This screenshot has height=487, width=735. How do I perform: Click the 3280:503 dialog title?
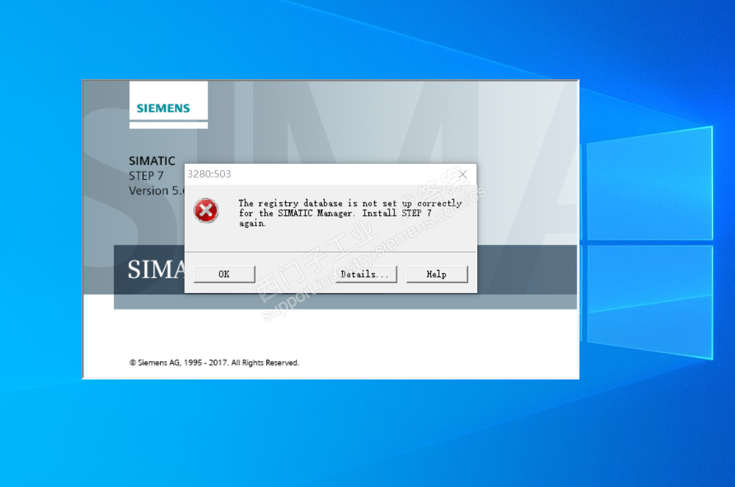point(209,174)
